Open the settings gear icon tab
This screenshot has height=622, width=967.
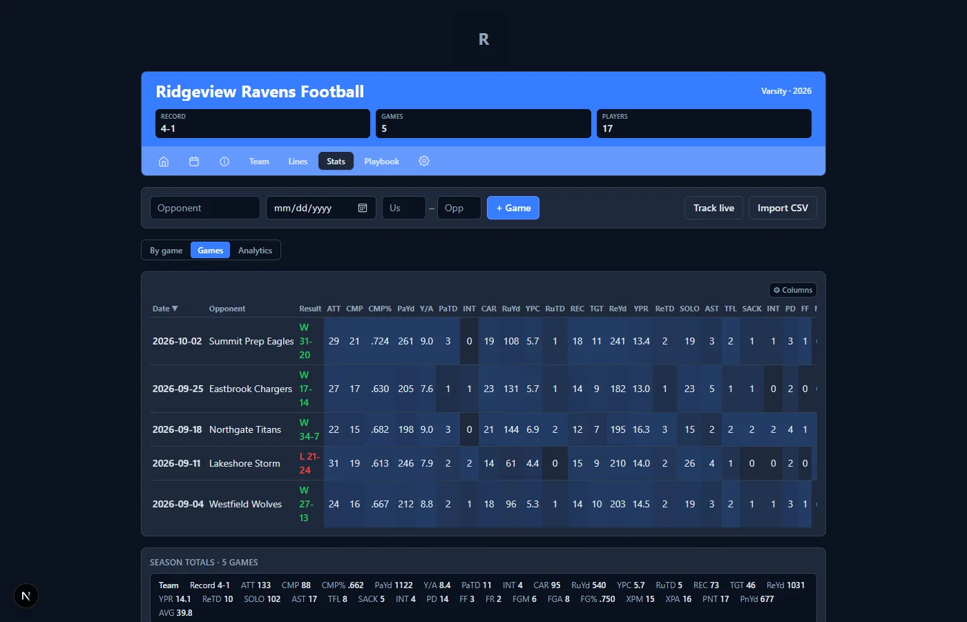point(424,161)
